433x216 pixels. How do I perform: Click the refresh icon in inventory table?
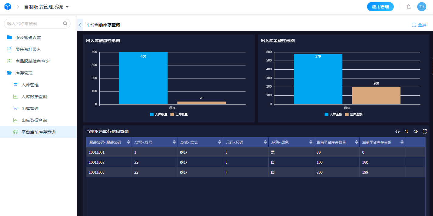(397, 131)
